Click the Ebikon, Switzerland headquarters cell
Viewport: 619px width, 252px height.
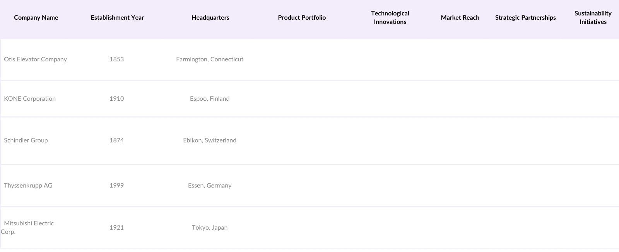210,140
